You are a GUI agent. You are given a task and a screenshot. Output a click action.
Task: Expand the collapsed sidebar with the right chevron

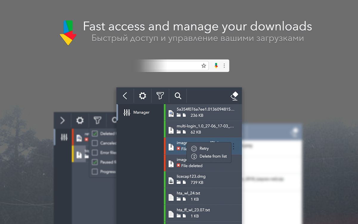coord(62,120)
